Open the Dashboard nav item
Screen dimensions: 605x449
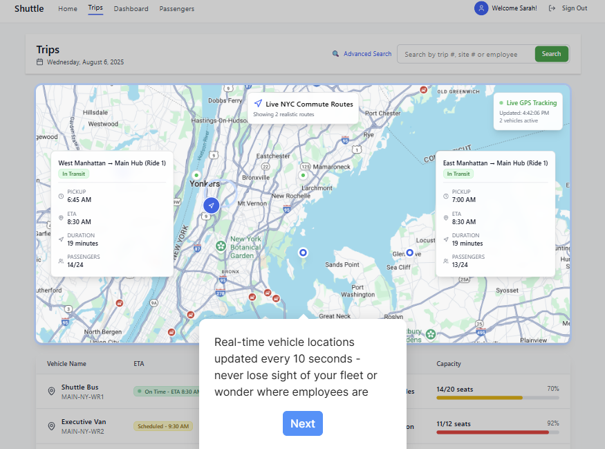tap(131, 8)
